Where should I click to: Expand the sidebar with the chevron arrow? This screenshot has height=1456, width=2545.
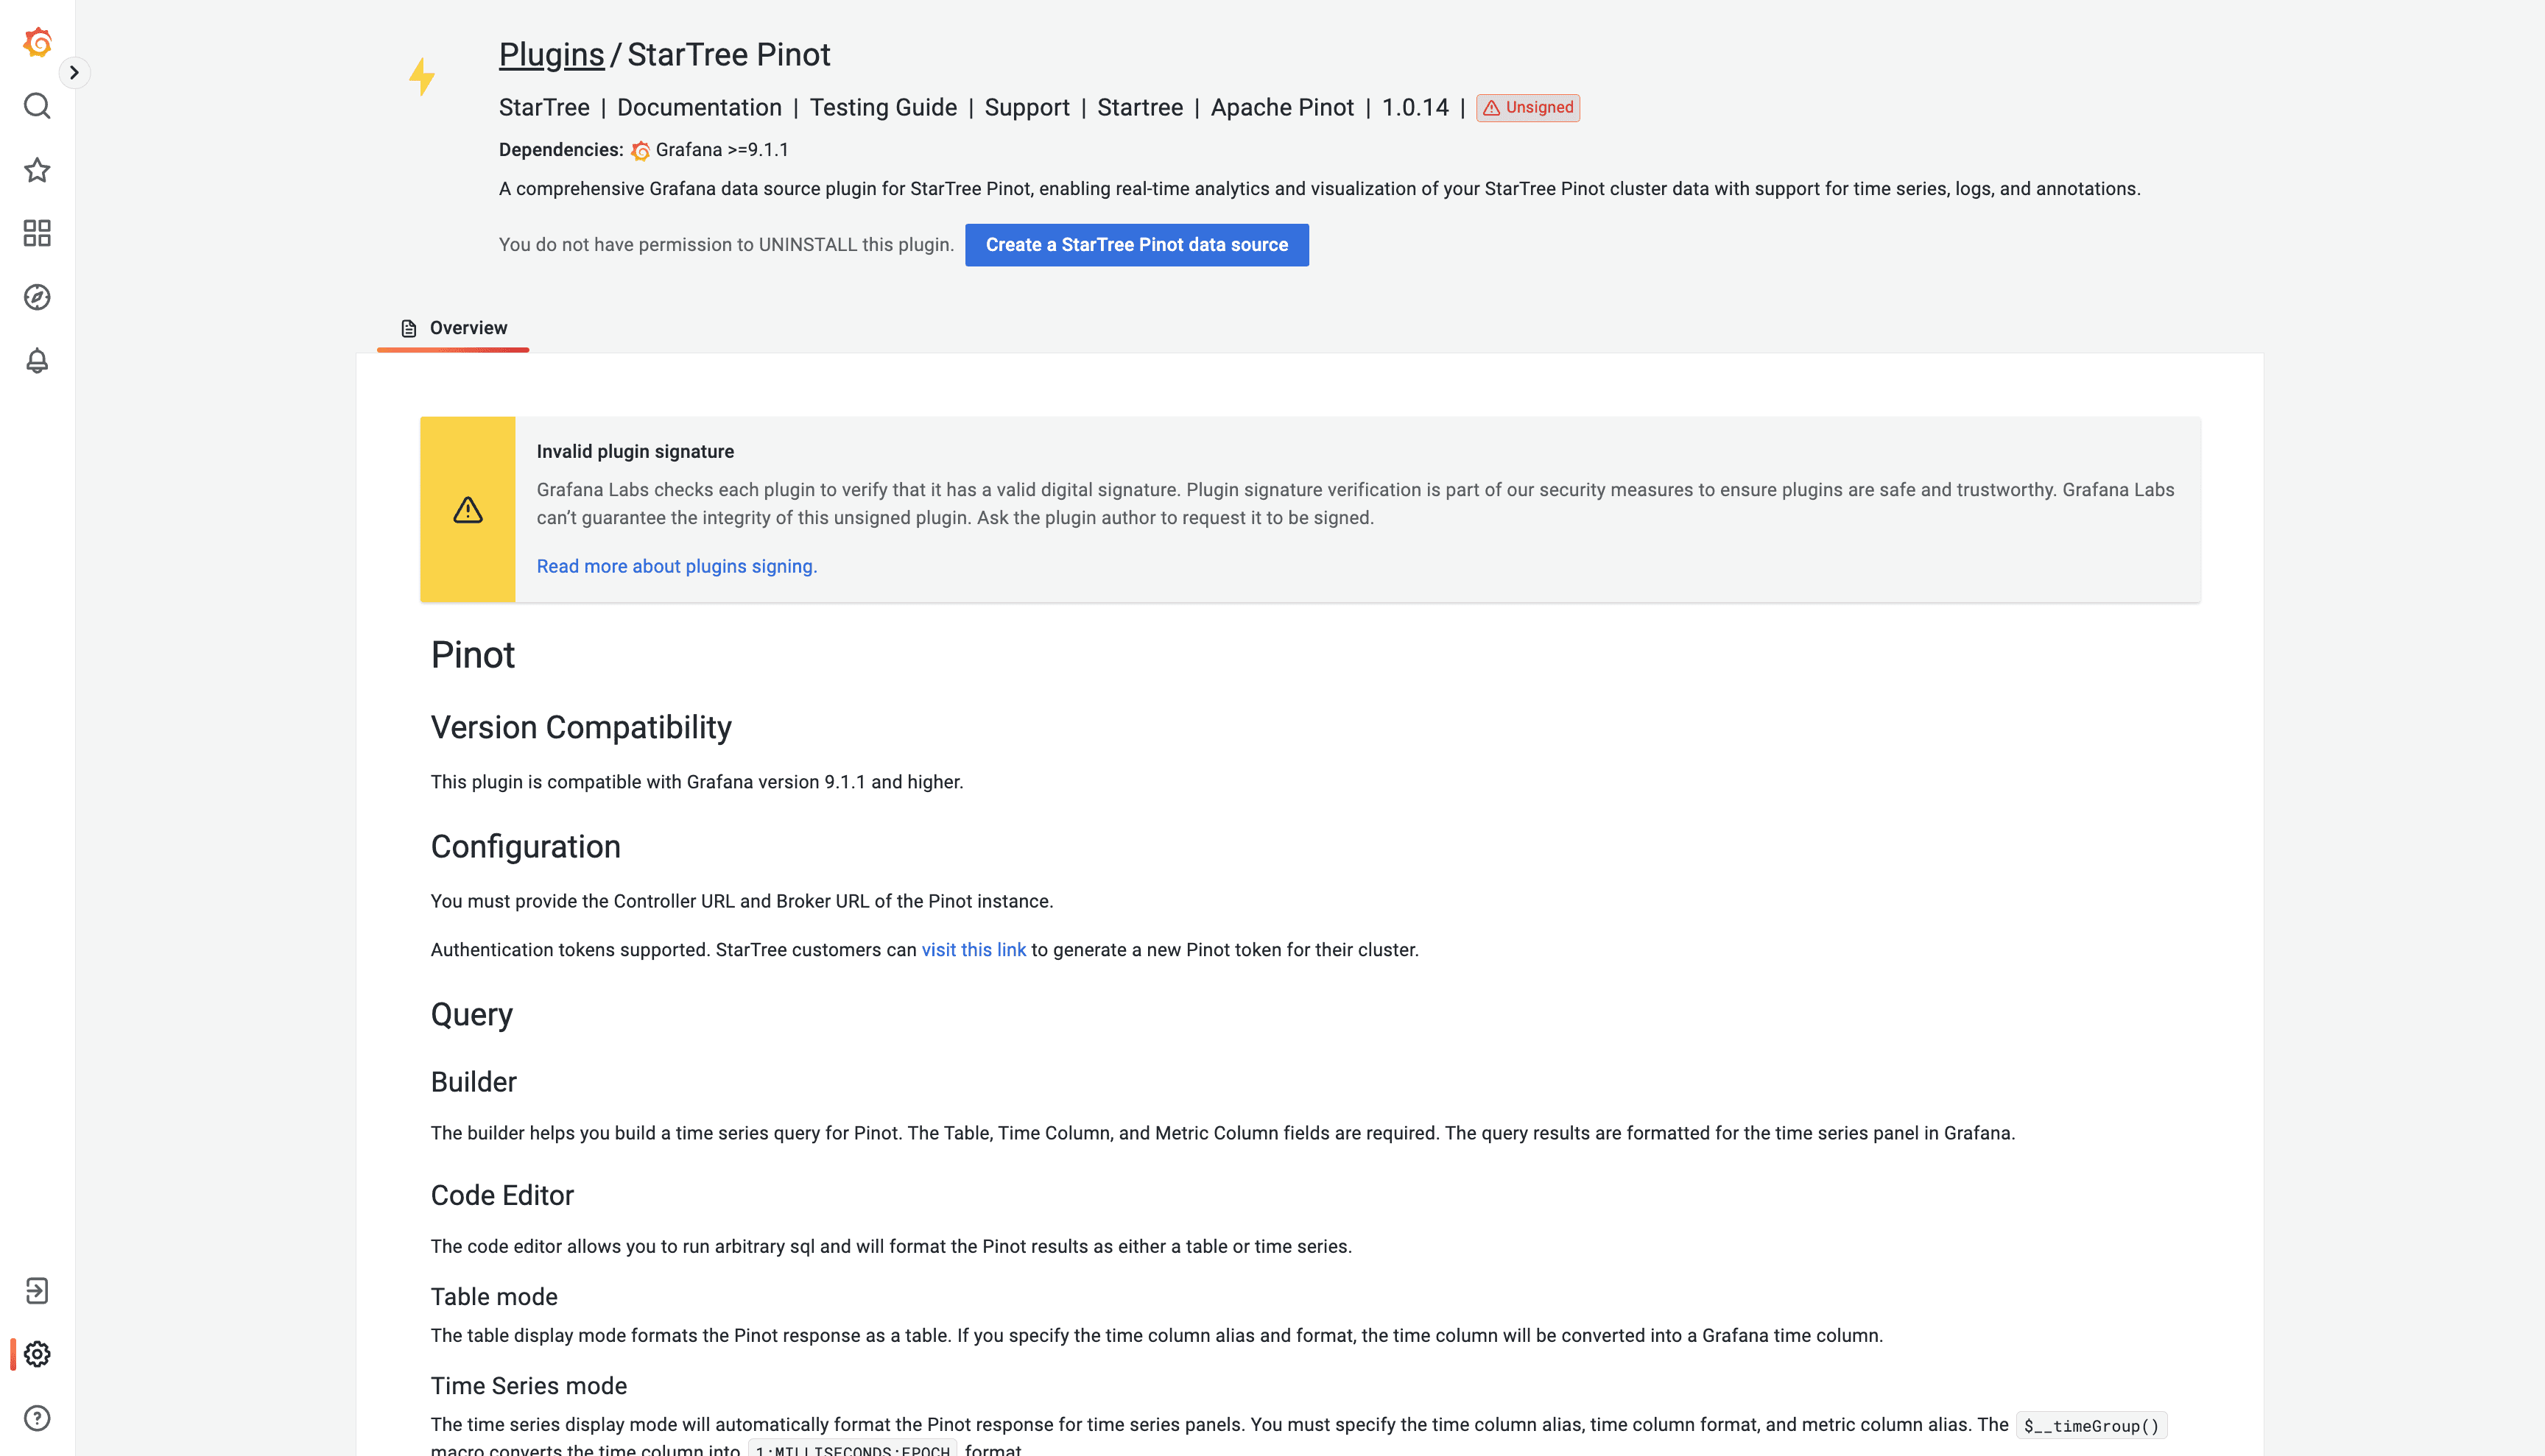pos(74,72)
